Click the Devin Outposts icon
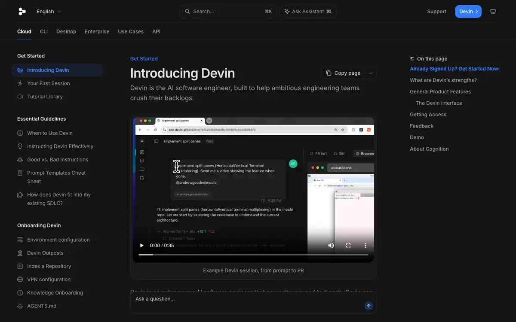This screenshot has height=322, width=516. click(x=20, y=253)
